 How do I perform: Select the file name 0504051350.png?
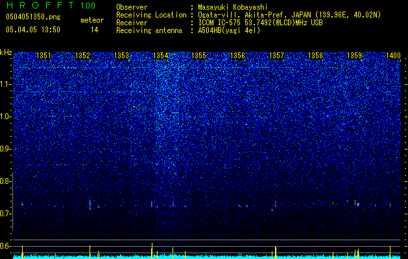[x=33, y=17]
